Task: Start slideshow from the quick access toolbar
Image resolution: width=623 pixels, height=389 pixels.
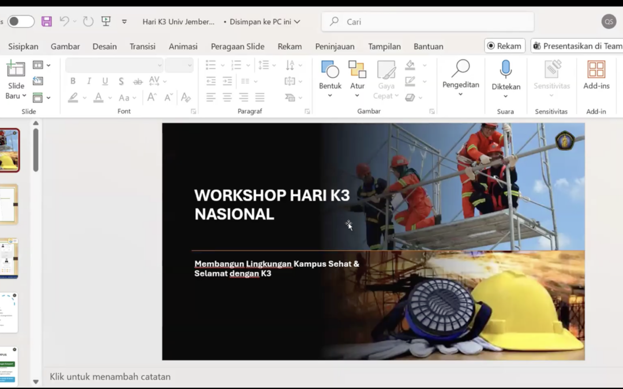Action: pyautogui.click(x=106, y=21)
